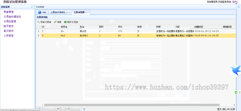Sort by the 登录名 column header
Image resolution: width=241 pixels, height=111 pixels.
pyautogui.click(x=69, y=27)
